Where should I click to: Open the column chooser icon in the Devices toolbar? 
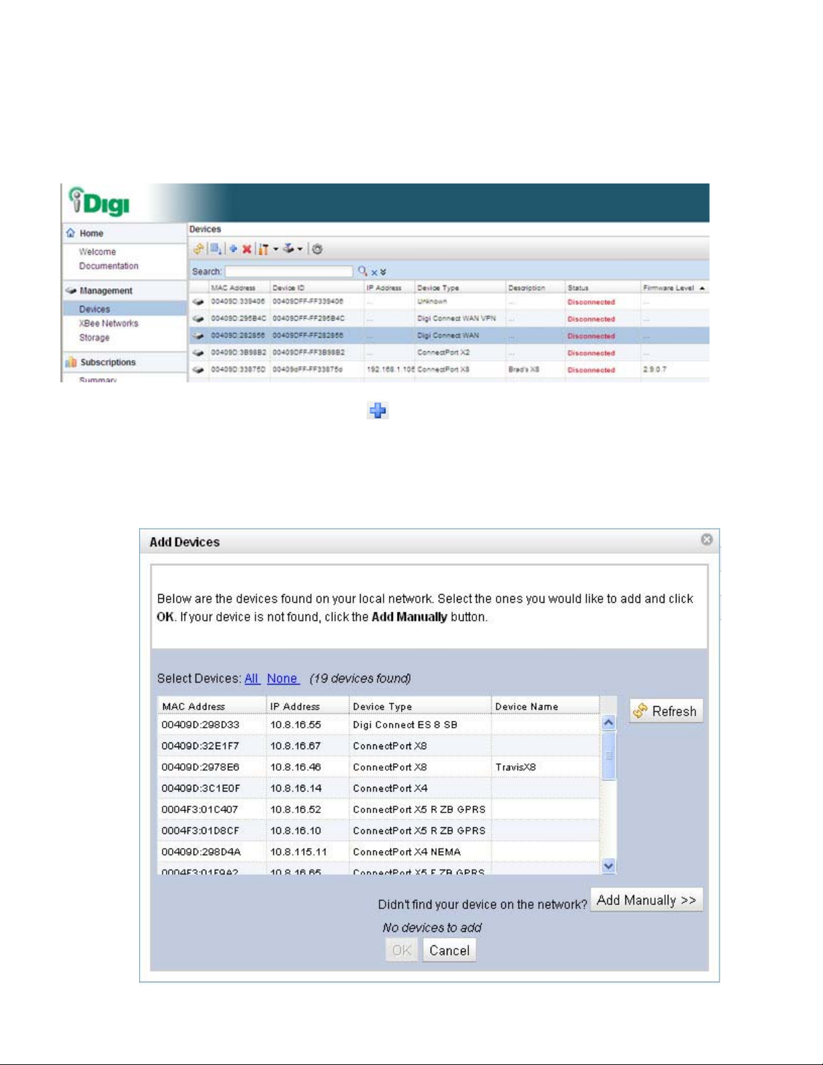coord(216,249)
